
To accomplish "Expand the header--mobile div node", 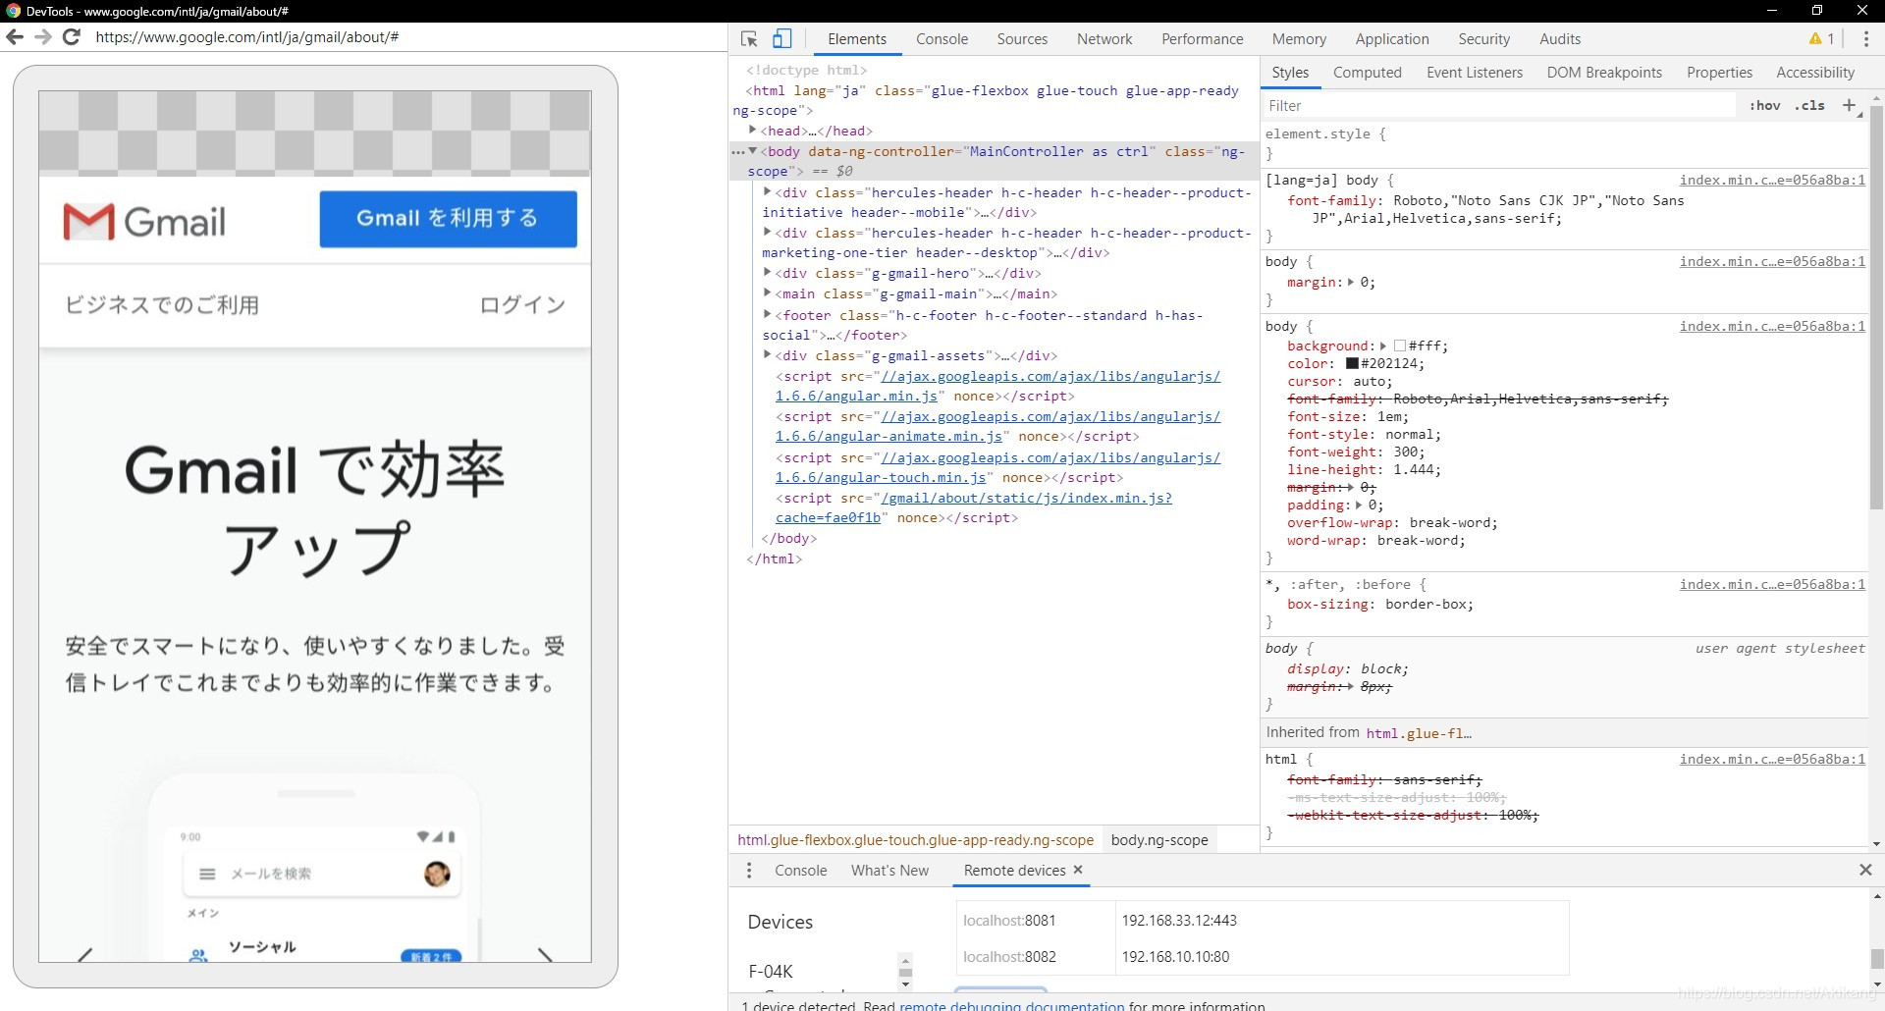I will pos(768,191).
